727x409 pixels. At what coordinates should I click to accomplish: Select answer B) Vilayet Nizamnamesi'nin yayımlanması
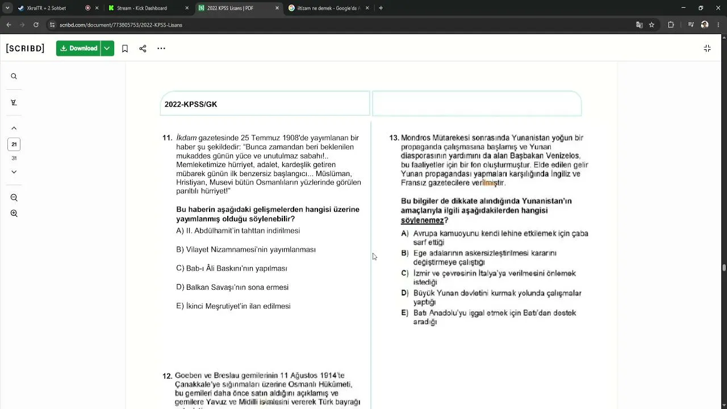point(246,249)
